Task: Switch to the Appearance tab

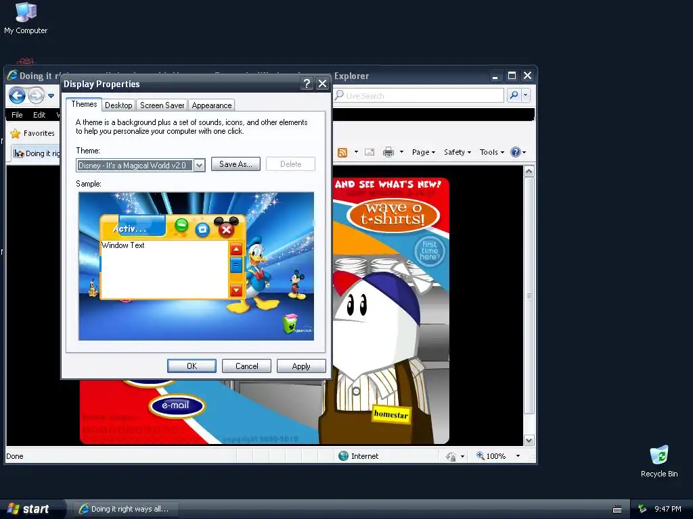Action: coord(212,105)
